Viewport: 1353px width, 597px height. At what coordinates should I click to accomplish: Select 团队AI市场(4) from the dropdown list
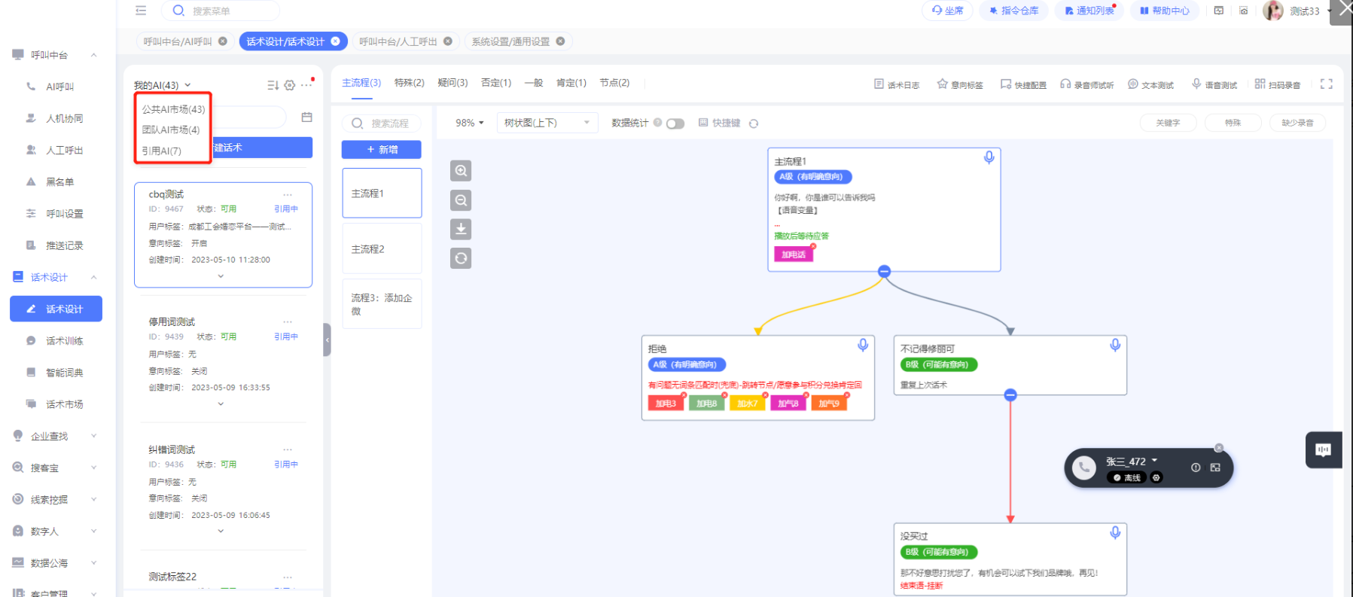171,129
